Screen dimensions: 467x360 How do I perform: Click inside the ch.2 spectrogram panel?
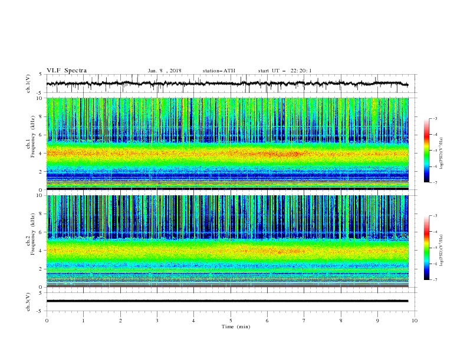click(x=228, y=241)
